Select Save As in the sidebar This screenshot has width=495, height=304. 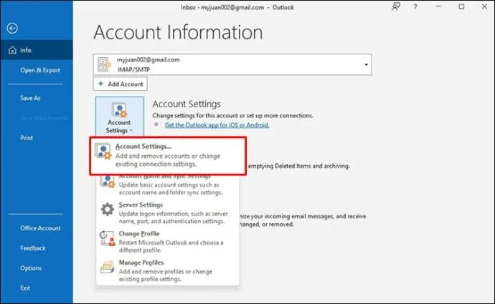tap(30, 98)
